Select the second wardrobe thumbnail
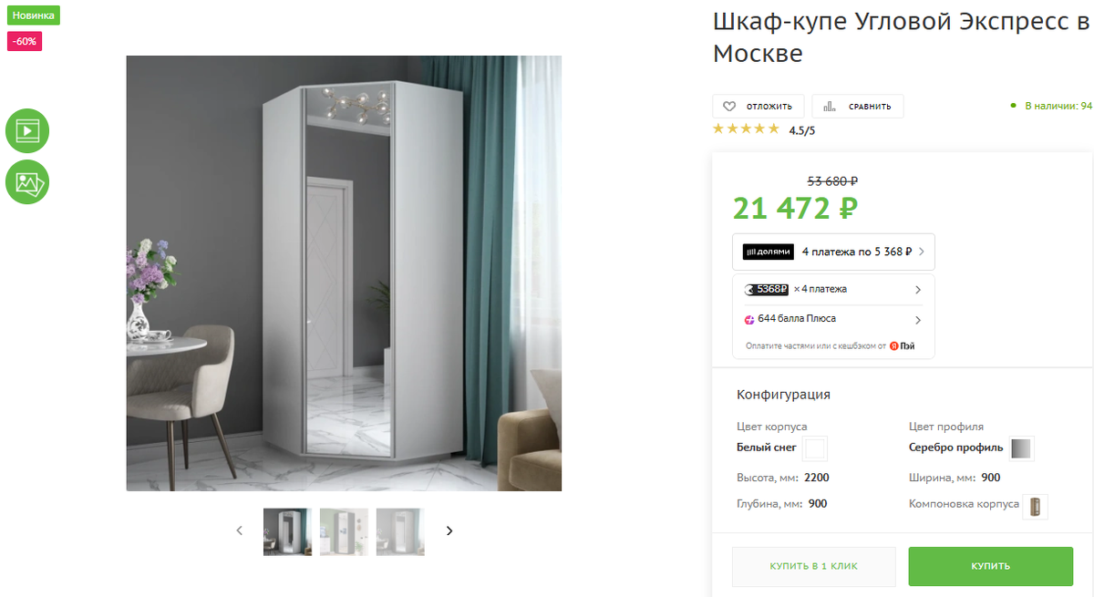The image size is (1094, 597). (344, 531)
